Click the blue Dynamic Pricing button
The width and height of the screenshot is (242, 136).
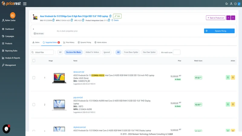(219, 31)
